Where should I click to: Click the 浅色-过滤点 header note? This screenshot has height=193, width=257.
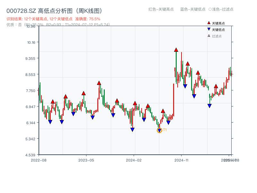[221, 9]
